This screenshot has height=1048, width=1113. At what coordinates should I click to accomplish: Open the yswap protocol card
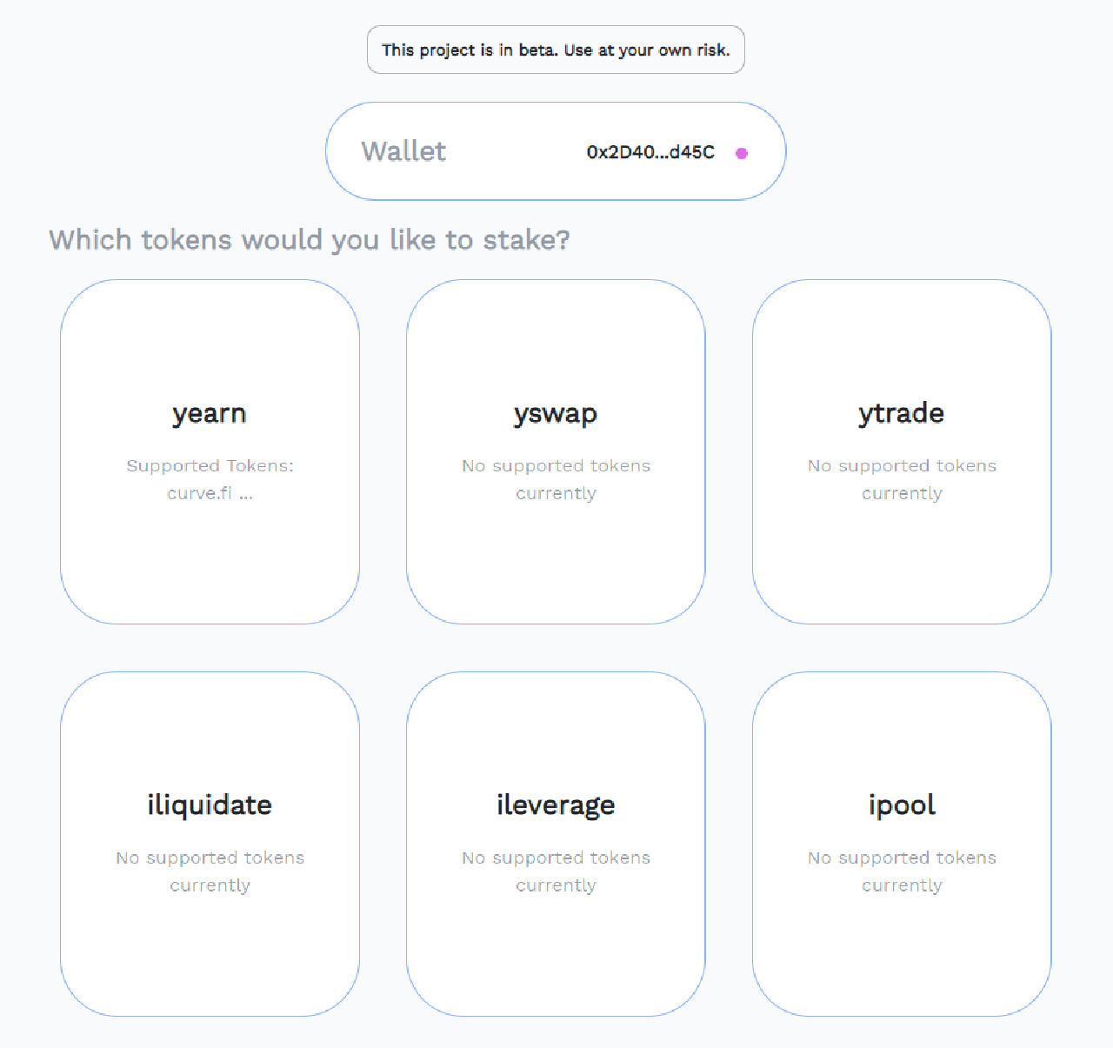(556, 451)
